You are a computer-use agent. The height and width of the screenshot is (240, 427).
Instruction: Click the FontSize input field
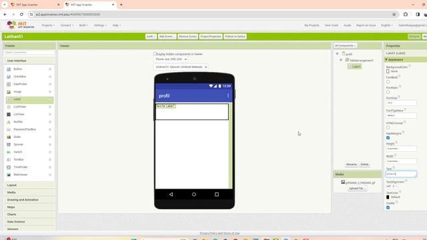pos(401,103)
